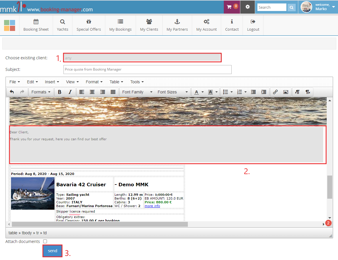Open the Insert menu
338x260 pixels.
(52, 82)
